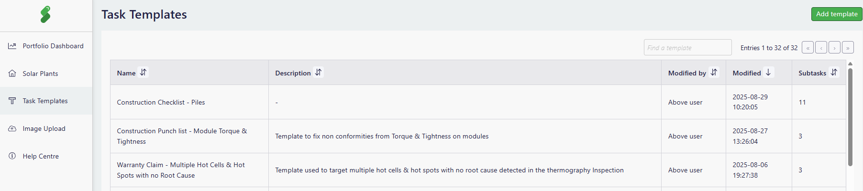Screen dimensions: 863x191
Task: Click the green app logo icon
Action: (45, 14)
